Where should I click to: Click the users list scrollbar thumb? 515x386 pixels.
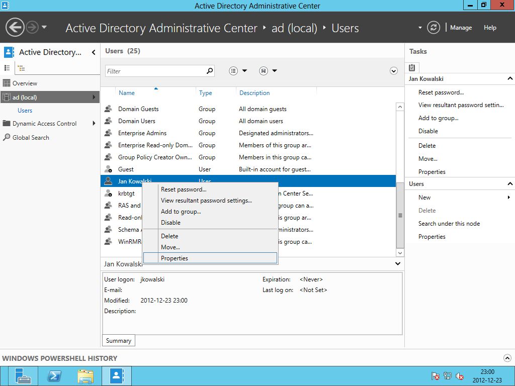[x=400, y=215]
